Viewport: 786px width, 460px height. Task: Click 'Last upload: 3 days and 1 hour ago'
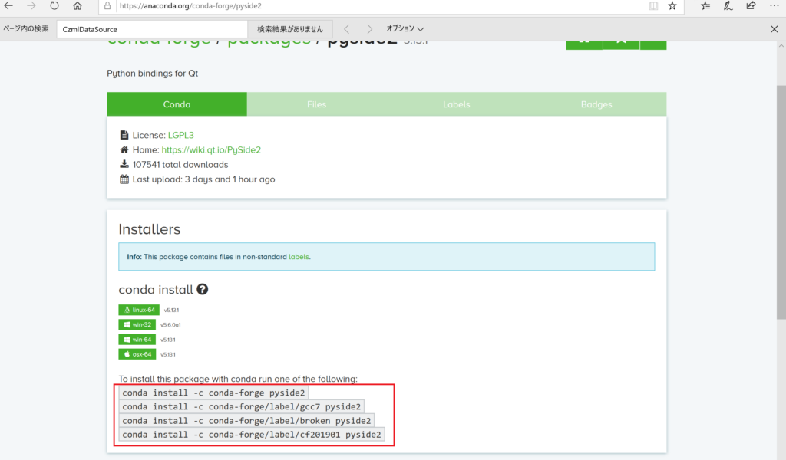coord(203,179)
